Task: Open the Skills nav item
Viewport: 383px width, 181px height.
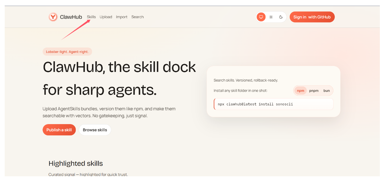Action: click(x=91, y=17)
